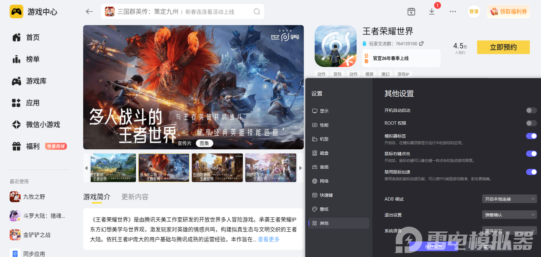Screen dimensions: 541x257
Task: Select the 同好社交的王者世界 thumbnail
Action: [270, 168]
